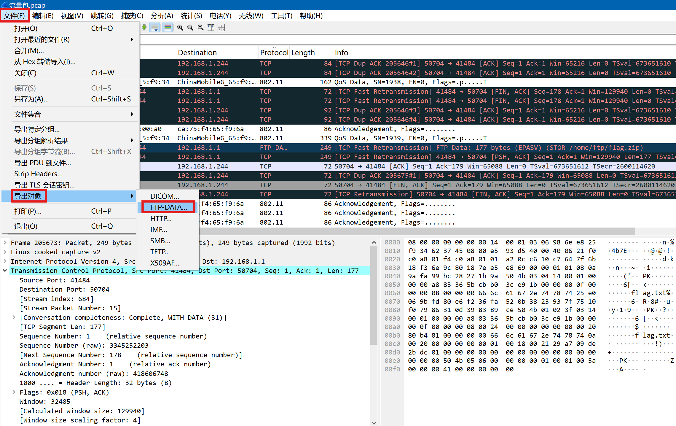
Task: Reset text to normal size icon
Action: tap(201, 28)
